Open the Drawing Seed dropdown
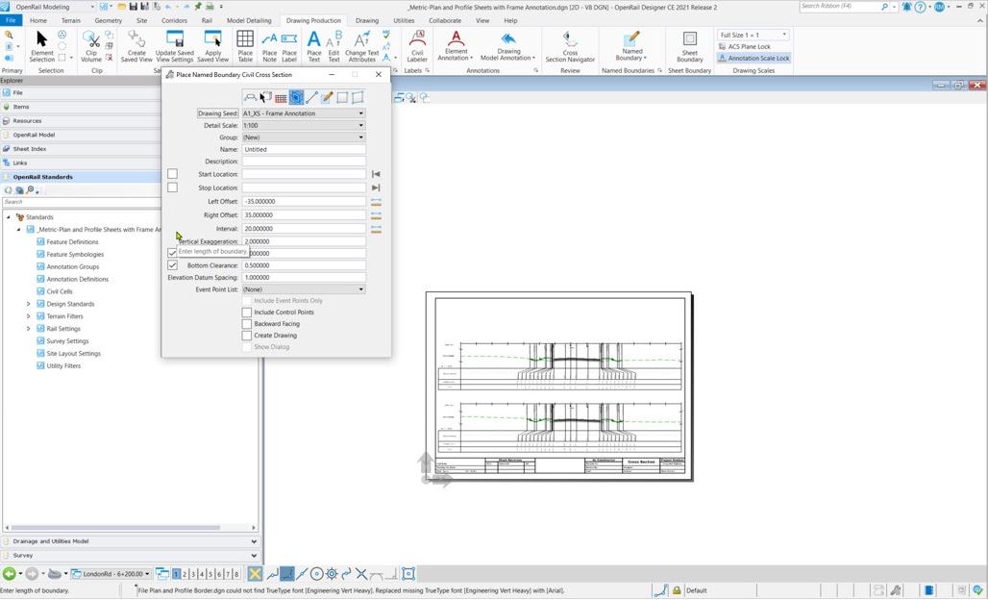The image size is (988, 600). click(361, 112)
